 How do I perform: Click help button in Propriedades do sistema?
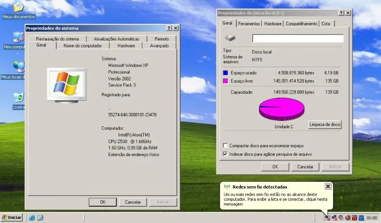coord(169,28)
